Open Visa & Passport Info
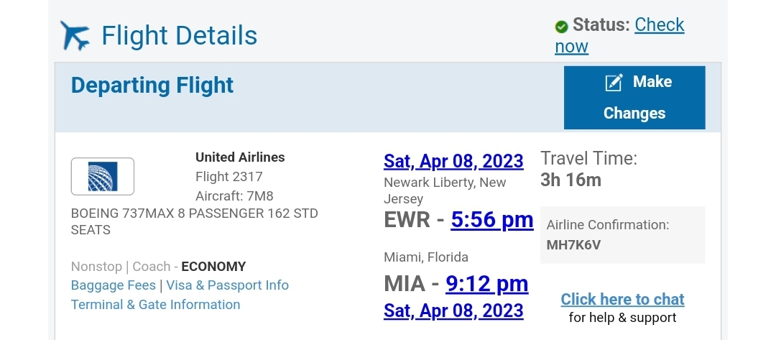Screen dimensions: 776x340 point(228,285)
